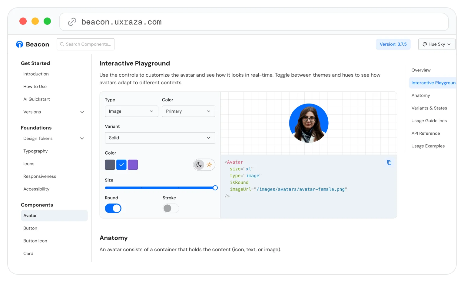This screenshot has height=282, width=464.
Task: Click the Beacon logo icon
Action: pos(20,44)
